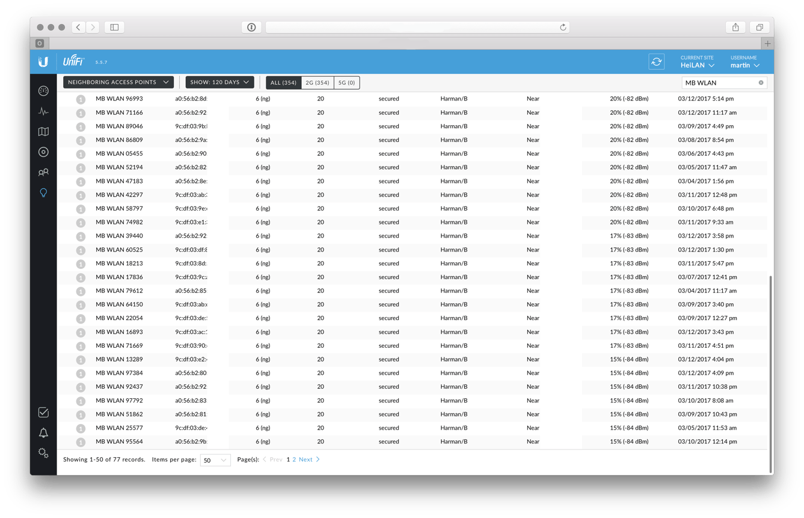Open the Alerts bell icon
The height and width of the screenshot is (518, 804).
pos(43,433)
